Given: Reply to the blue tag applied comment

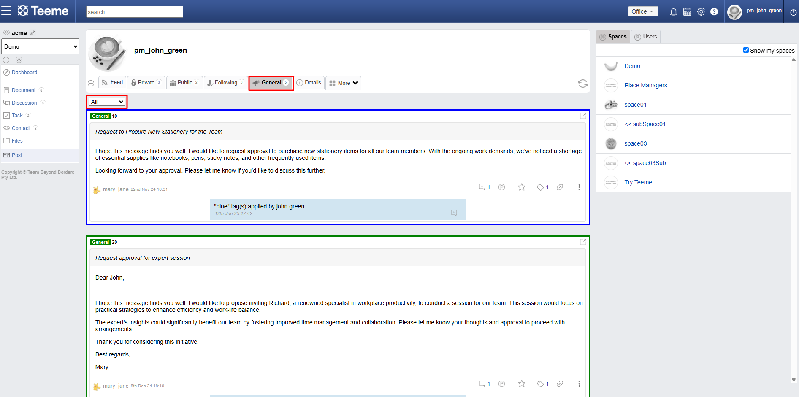Looking at the screenshot, I should tap(454, 213).
